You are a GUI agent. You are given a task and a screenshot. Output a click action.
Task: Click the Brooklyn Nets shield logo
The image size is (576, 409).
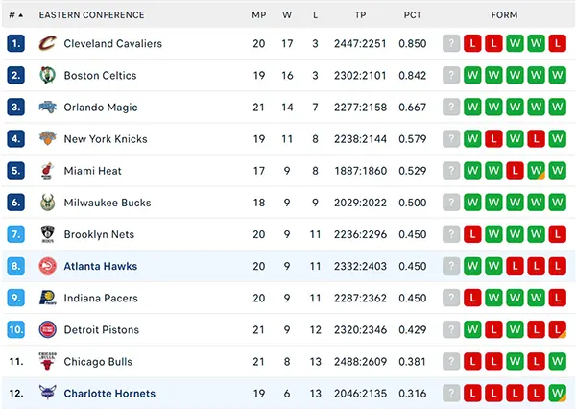[47, 234]
